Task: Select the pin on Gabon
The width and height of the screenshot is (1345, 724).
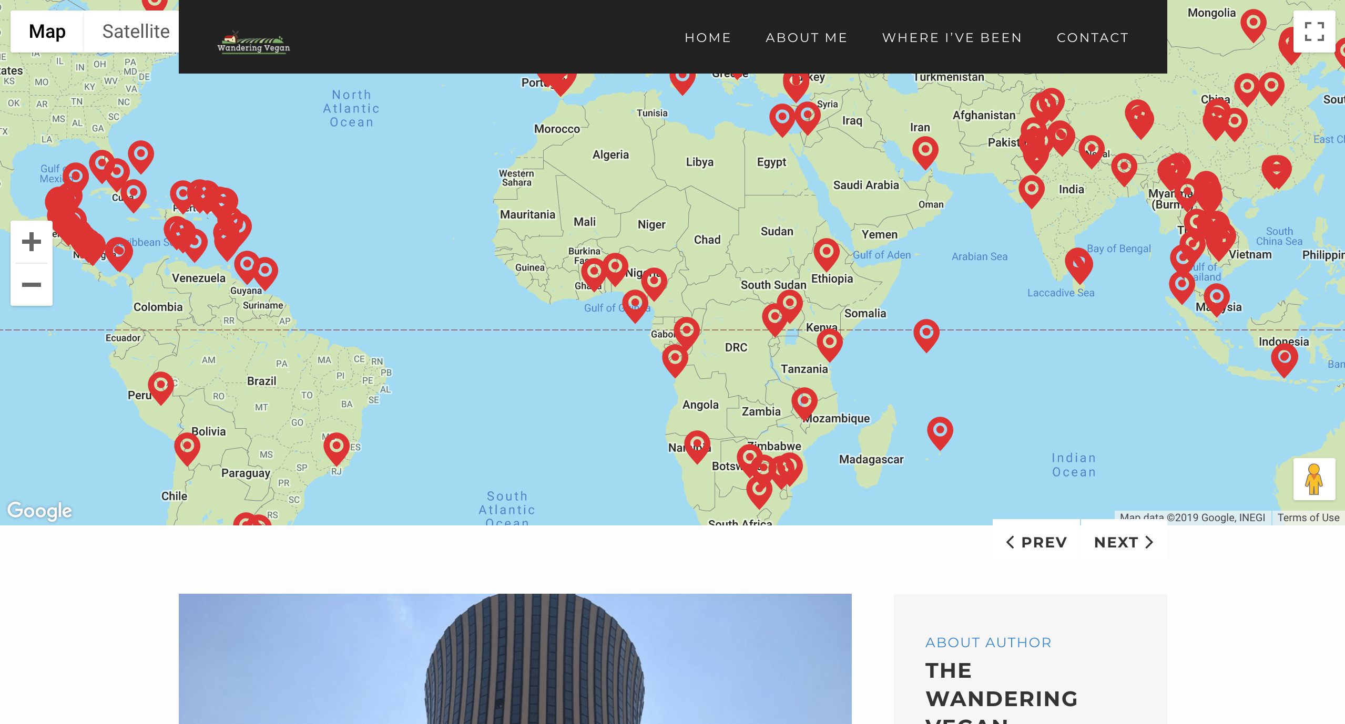Action: pyautogui.click(x=687, y=333)
